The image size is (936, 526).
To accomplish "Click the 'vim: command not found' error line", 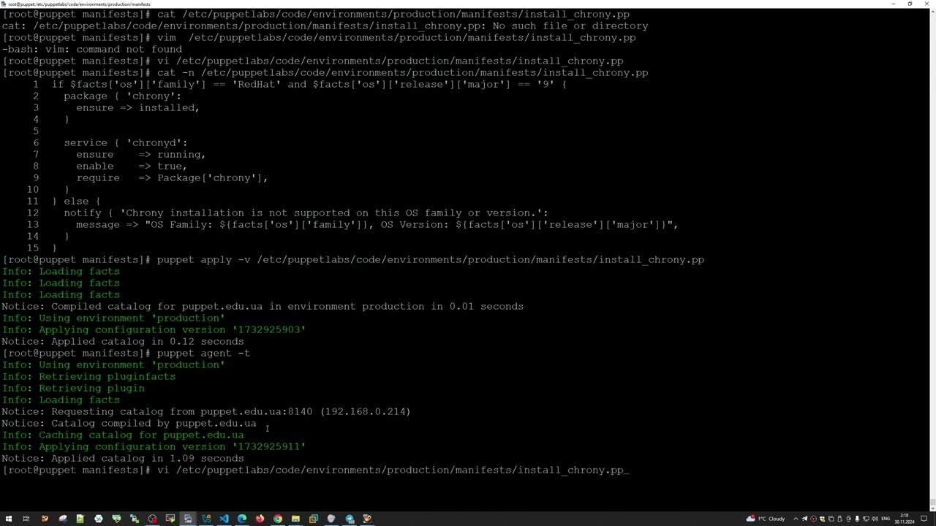I will point(91,49).
